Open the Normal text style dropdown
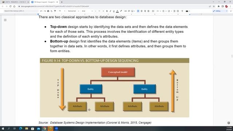 pos(73,11)
